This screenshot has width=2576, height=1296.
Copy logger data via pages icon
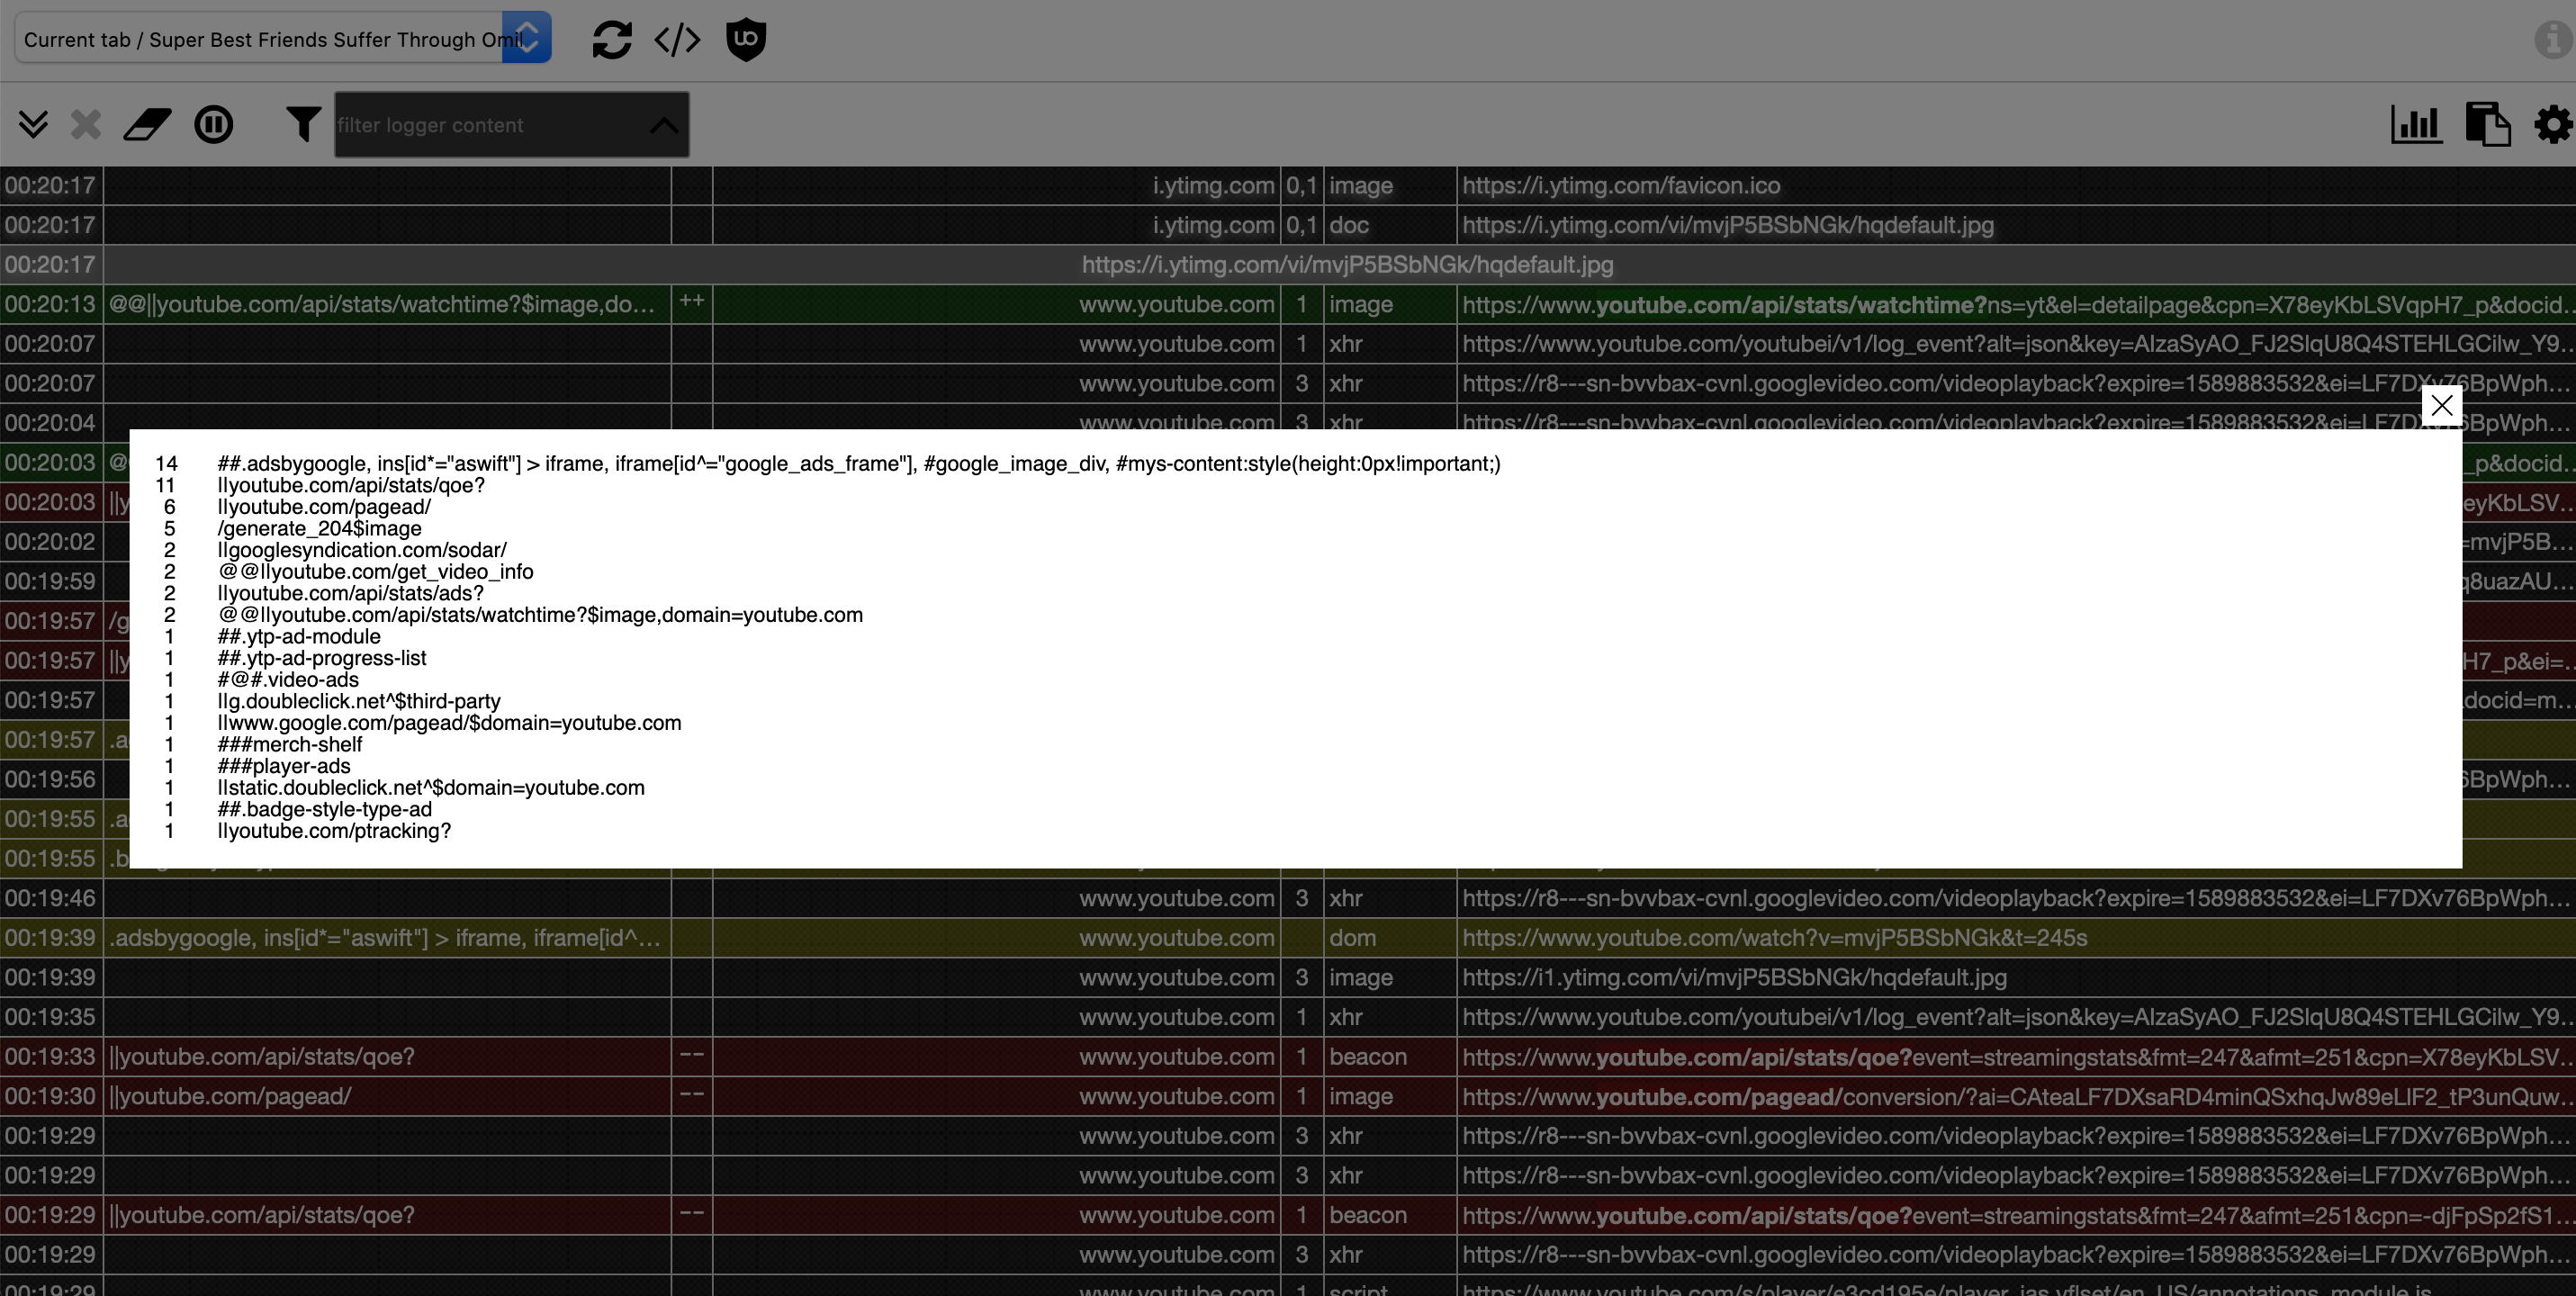pos(2490,124)
